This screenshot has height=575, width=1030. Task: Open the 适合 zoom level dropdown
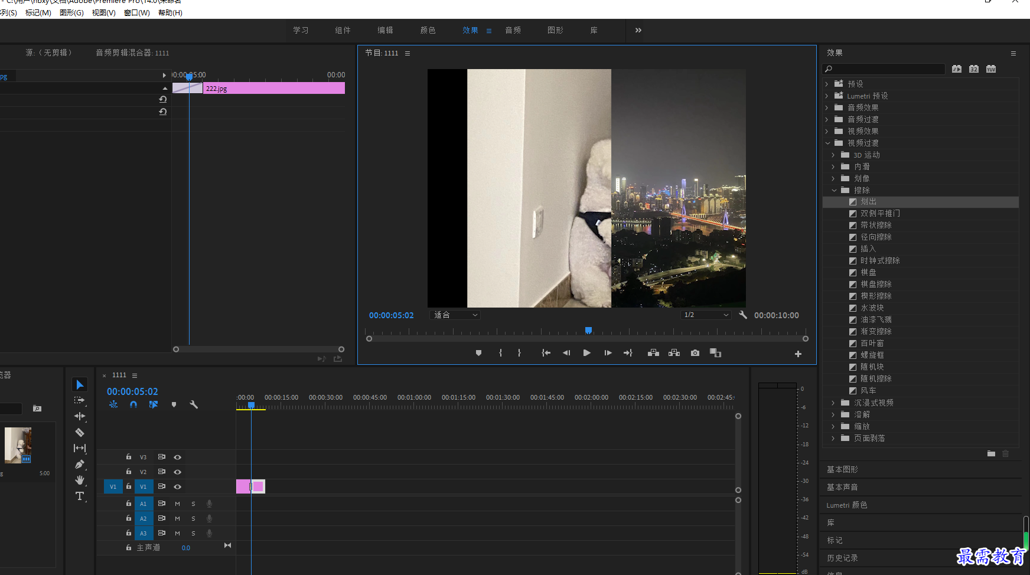[x=455, y=315]
